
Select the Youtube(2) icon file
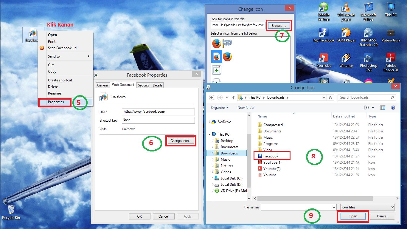(269, 169)
